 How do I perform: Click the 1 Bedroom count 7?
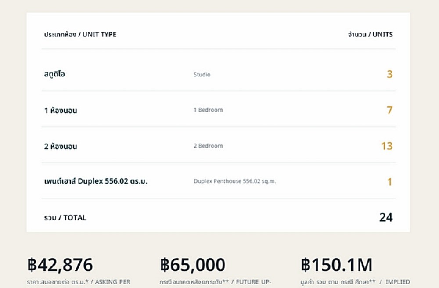click(x=389, y=110)
